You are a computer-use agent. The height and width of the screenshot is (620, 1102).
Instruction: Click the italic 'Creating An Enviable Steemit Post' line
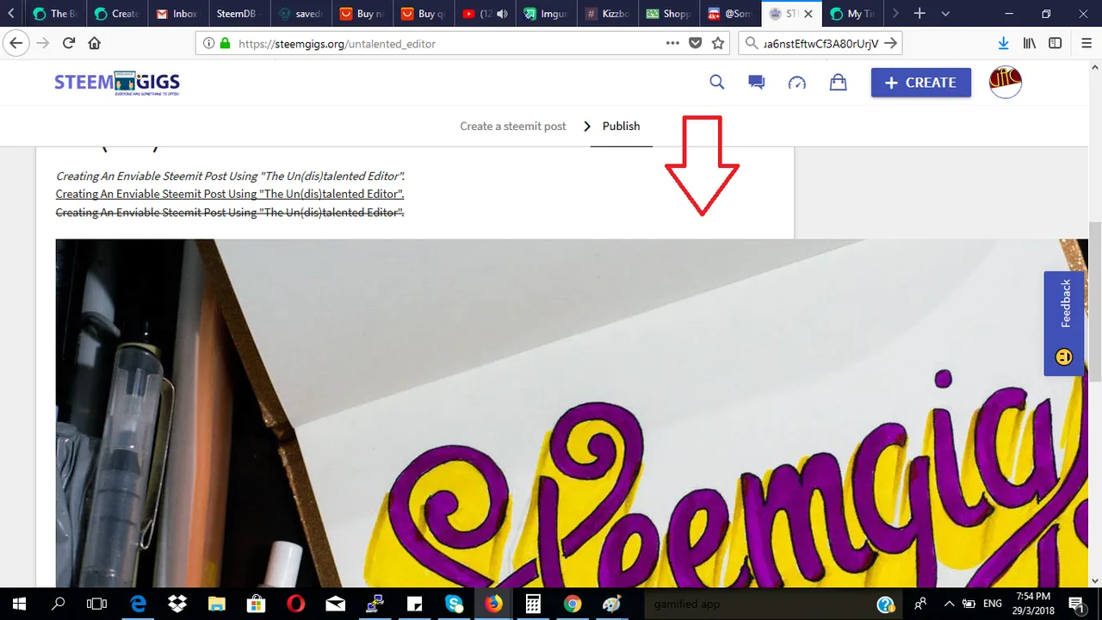click(x=230, y=176)
